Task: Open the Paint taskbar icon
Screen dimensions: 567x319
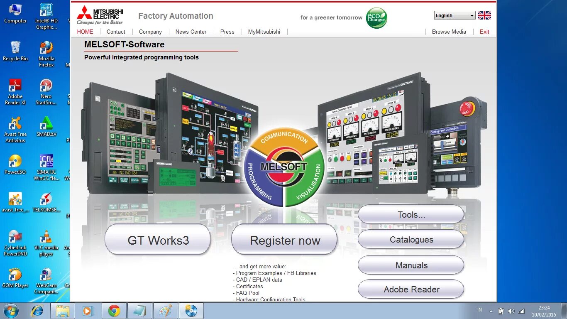Action: (166, 311)
